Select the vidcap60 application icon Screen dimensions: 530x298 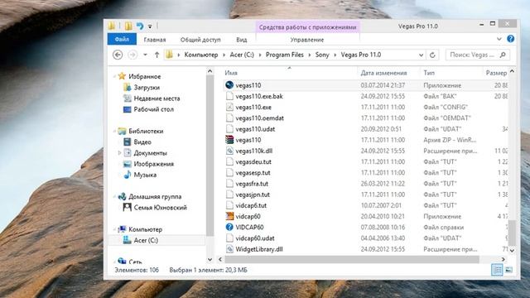[x=229, y=216]
